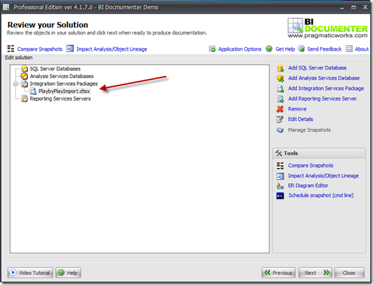
Task: Go back with the Previous button
Action: [x=278, y=272]
